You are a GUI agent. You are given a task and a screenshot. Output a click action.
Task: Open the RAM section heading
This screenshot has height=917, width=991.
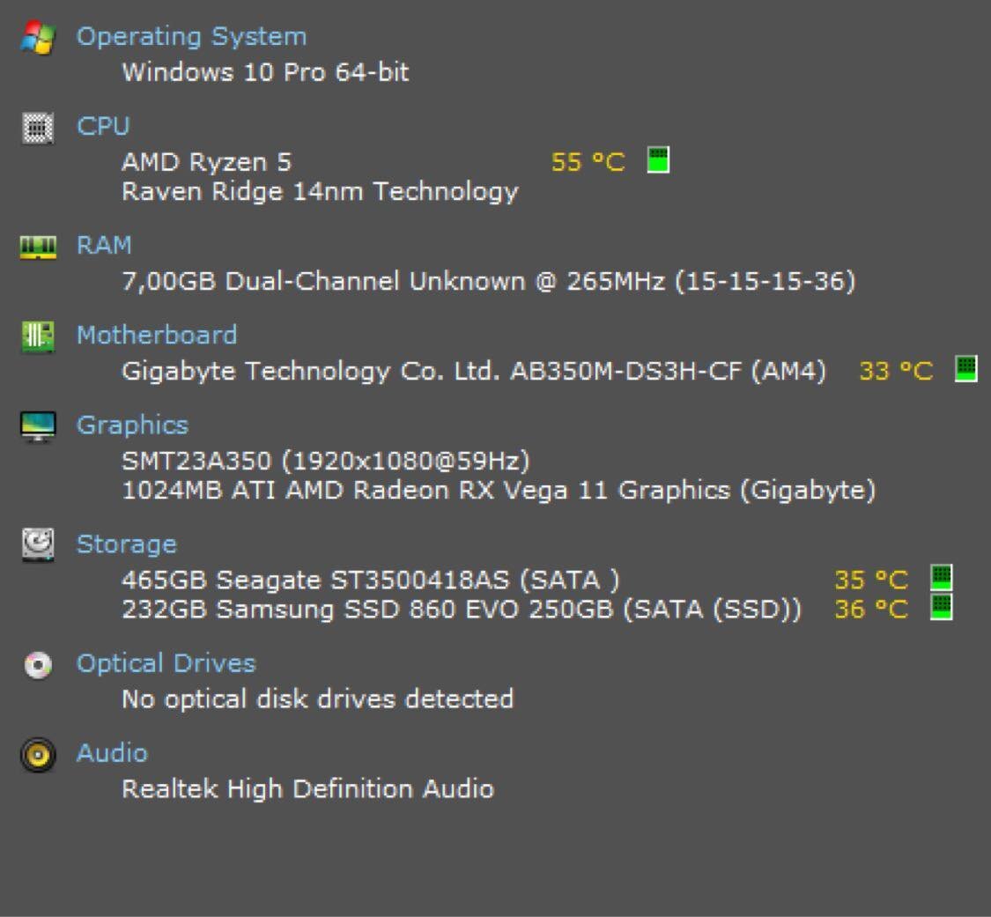click(104, 245)
